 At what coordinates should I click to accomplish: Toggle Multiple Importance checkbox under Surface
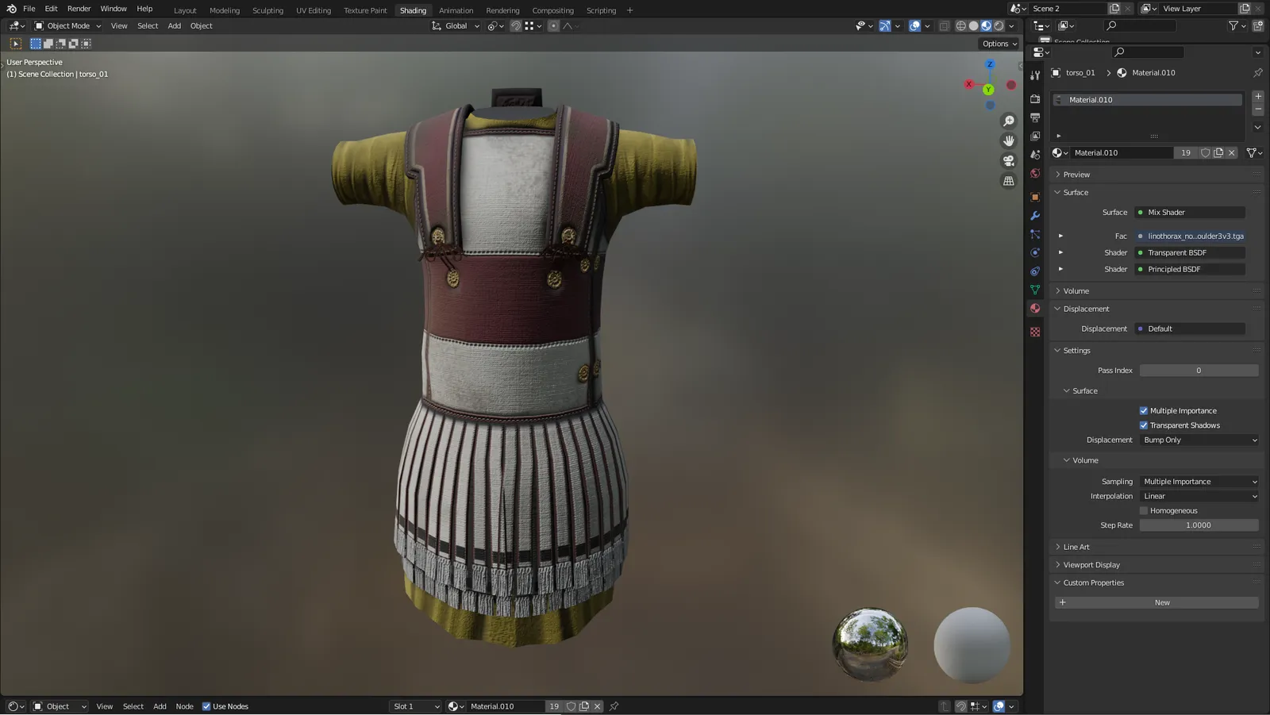1144,411
